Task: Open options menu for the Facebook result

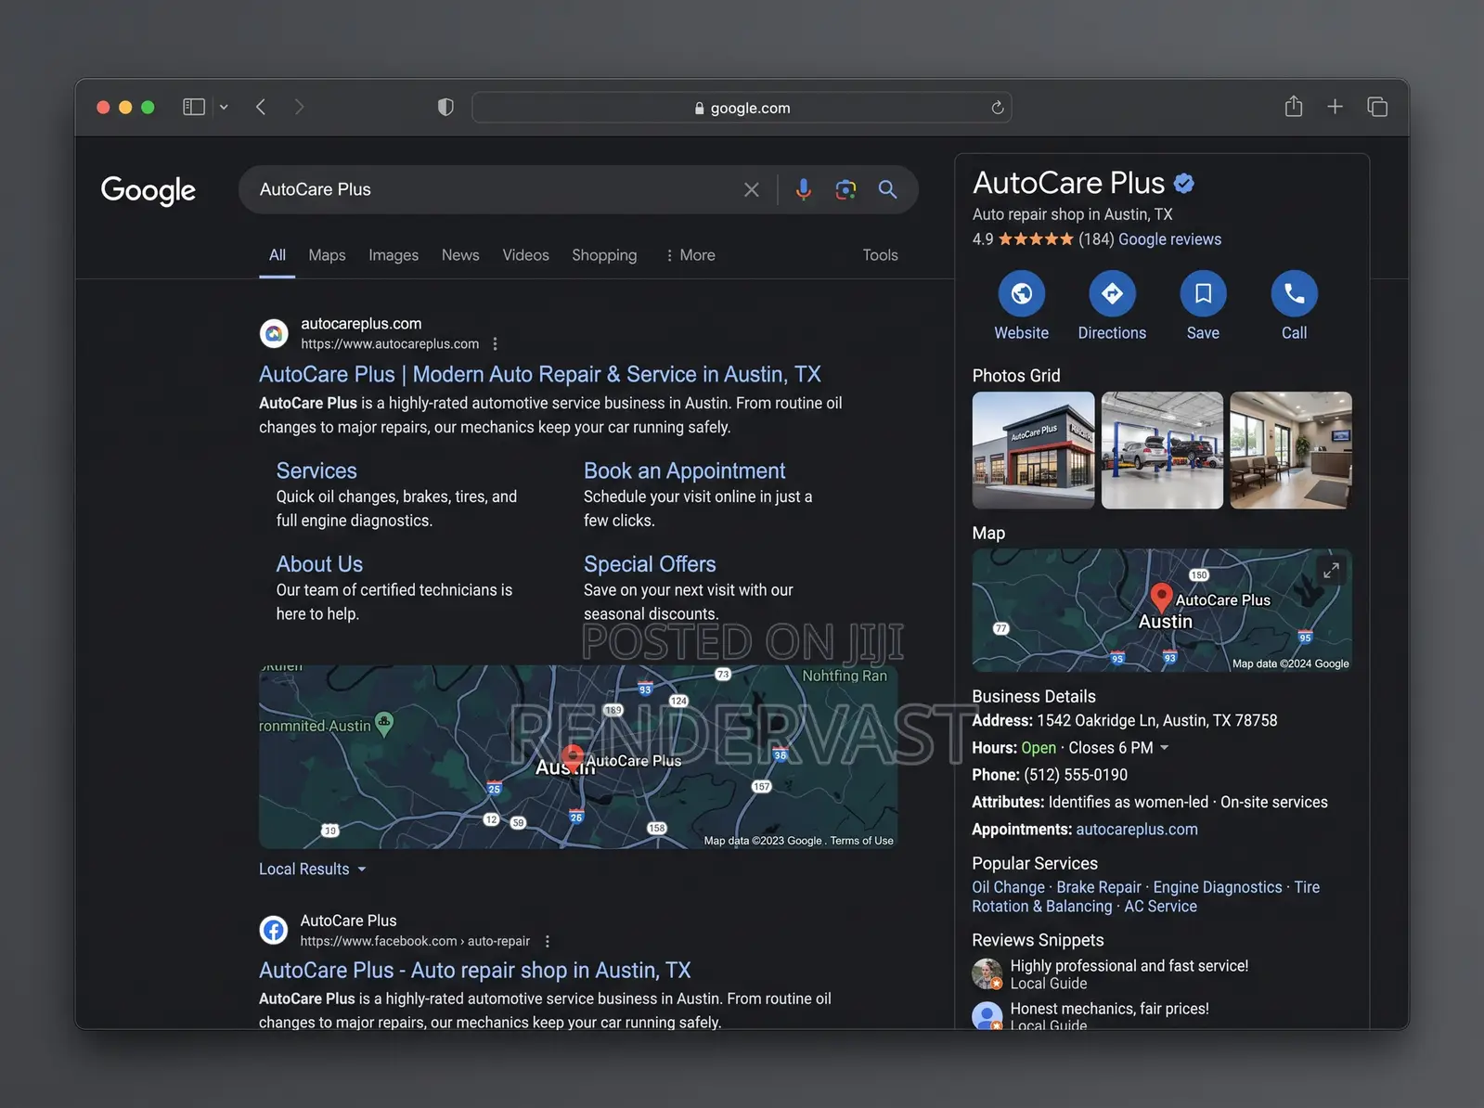Action: point(548,941)
